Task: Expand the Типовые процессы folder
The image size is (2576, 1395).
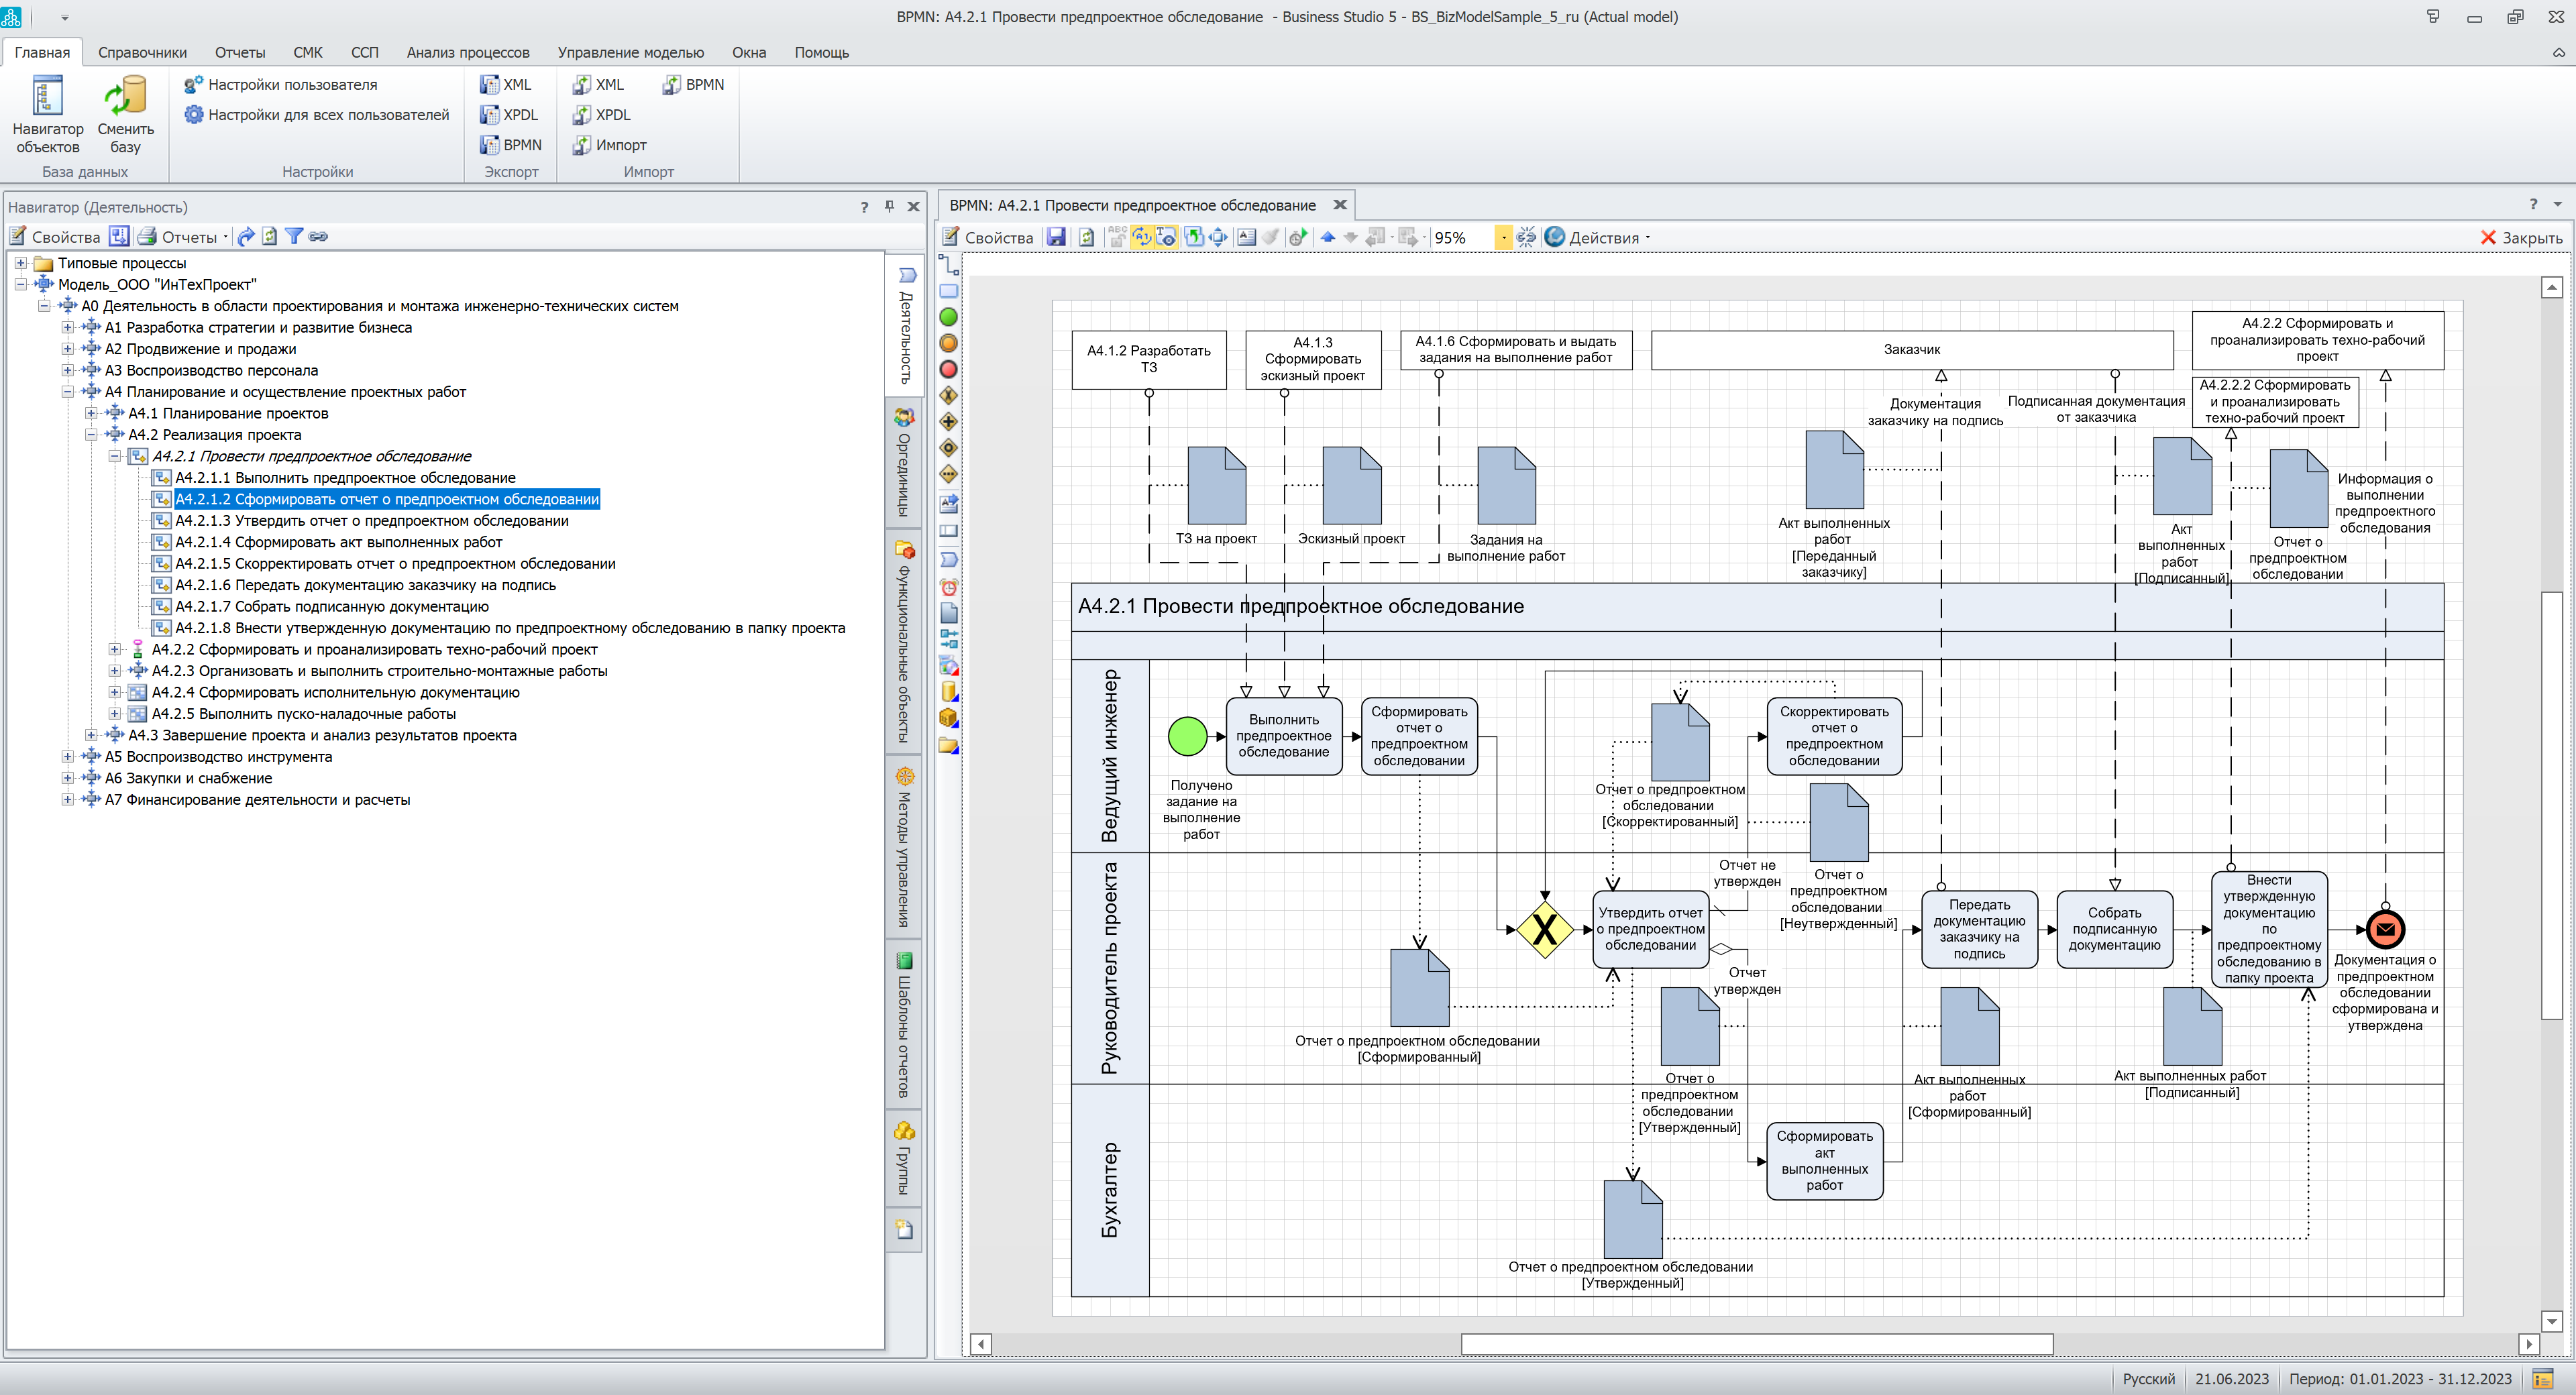Action: coord(20,263)
